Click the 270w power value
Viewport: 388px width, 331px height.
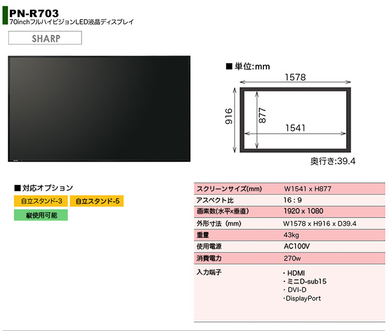(292, 258)
